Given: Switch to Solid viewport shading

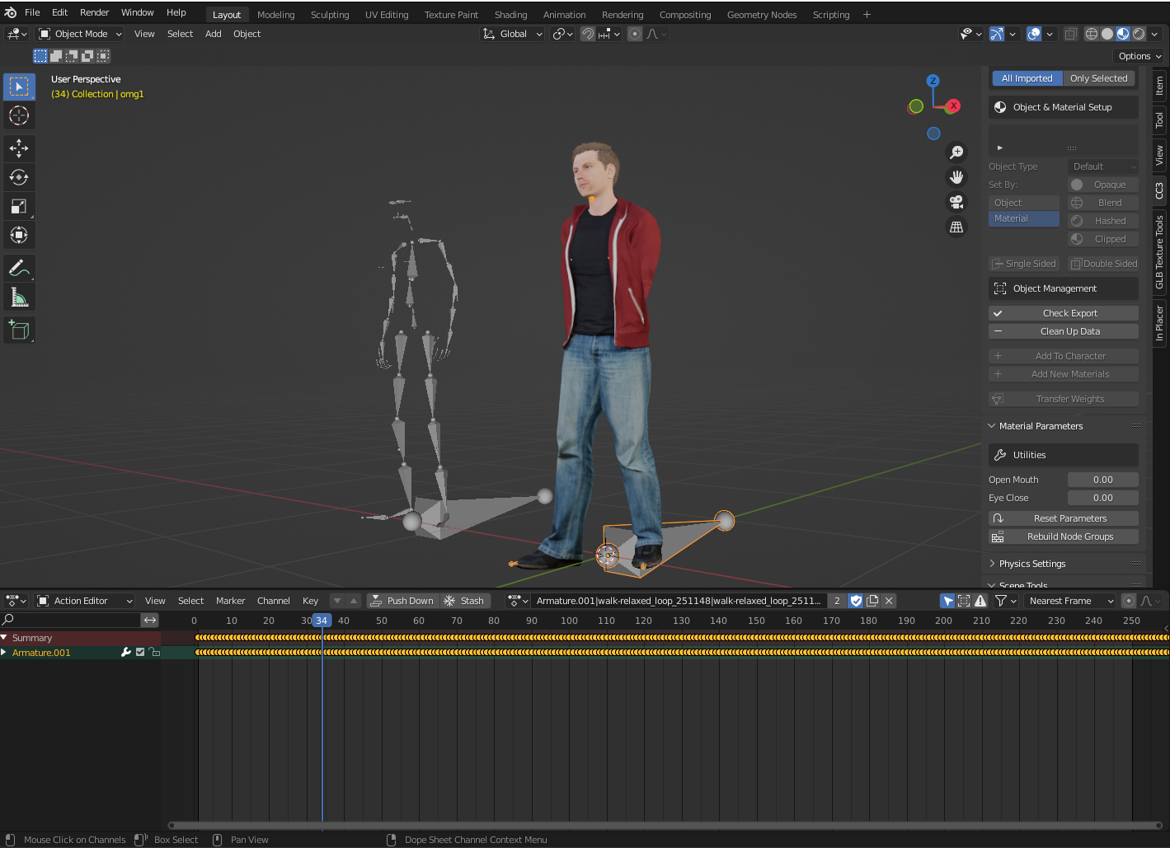Looking at the screenshot, I should pos(1107,34).
